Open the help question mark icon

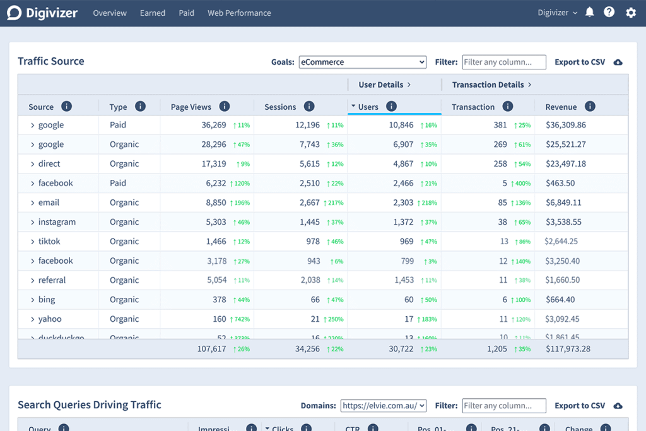609,13
